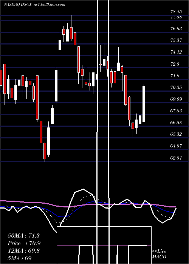
Task: Click the 69.09 price level label
Action: tap(176, 99)
